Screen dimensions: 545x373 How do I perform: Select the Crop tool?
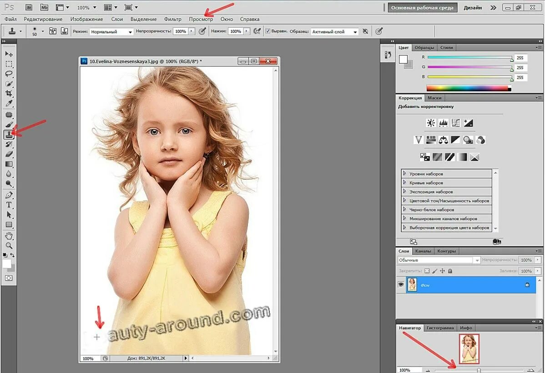[9, 93]
